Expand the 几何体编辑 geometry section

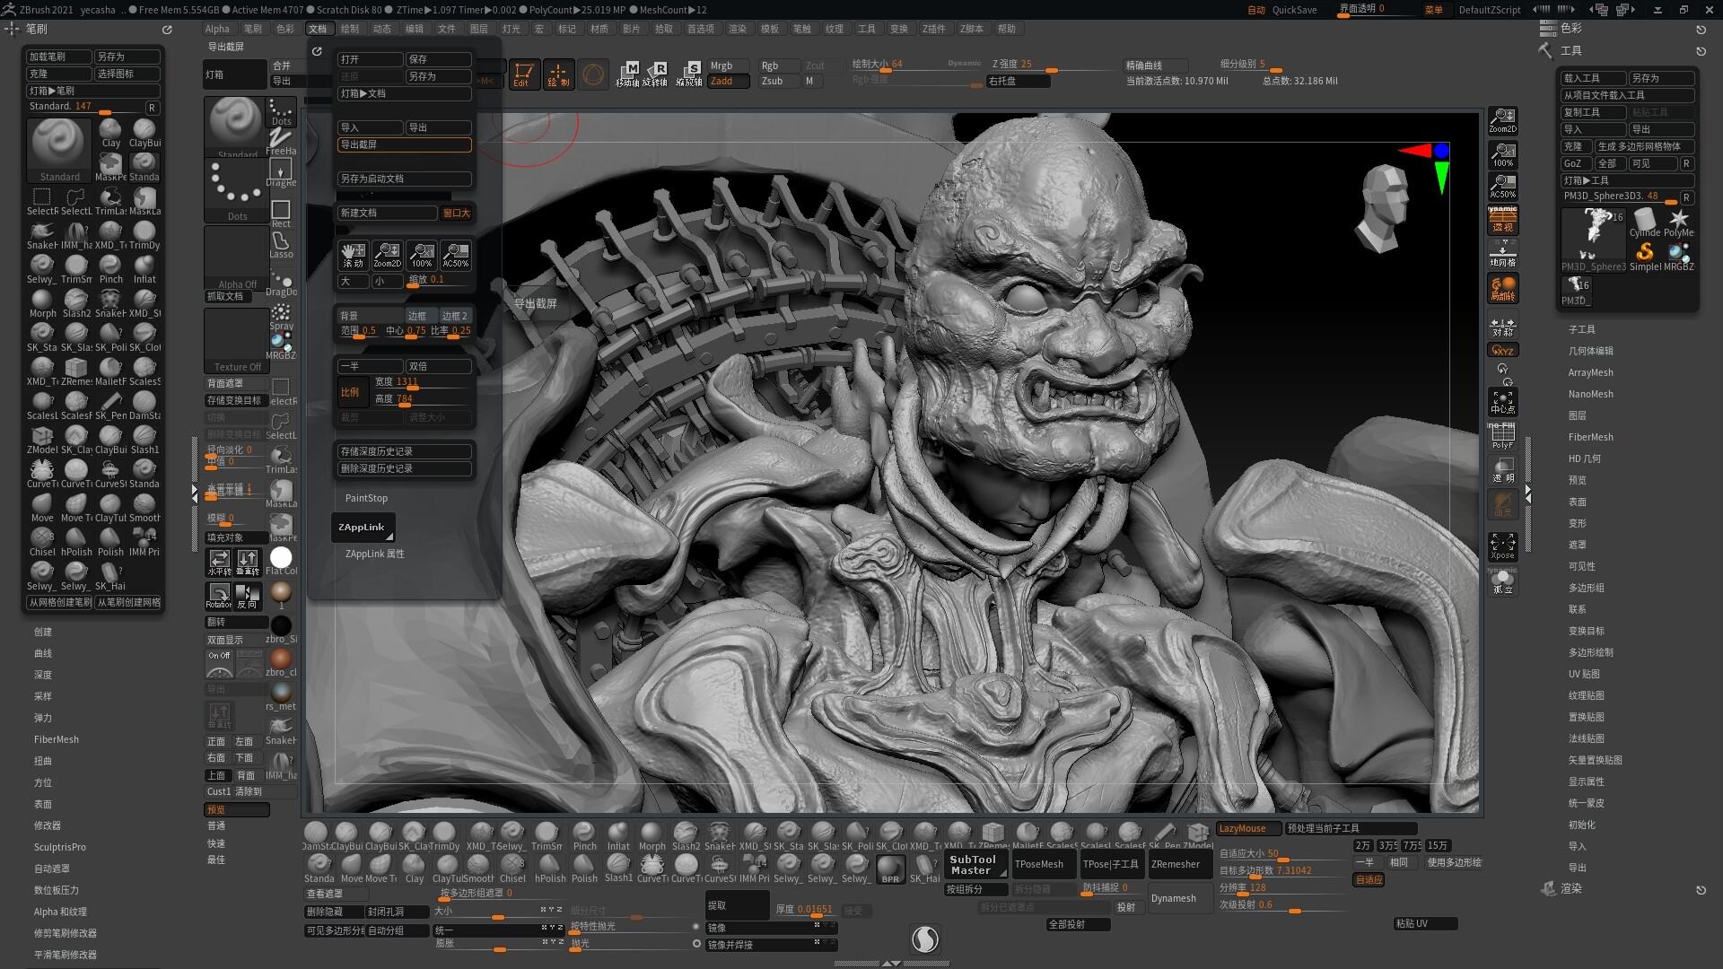coord(1590,351)
